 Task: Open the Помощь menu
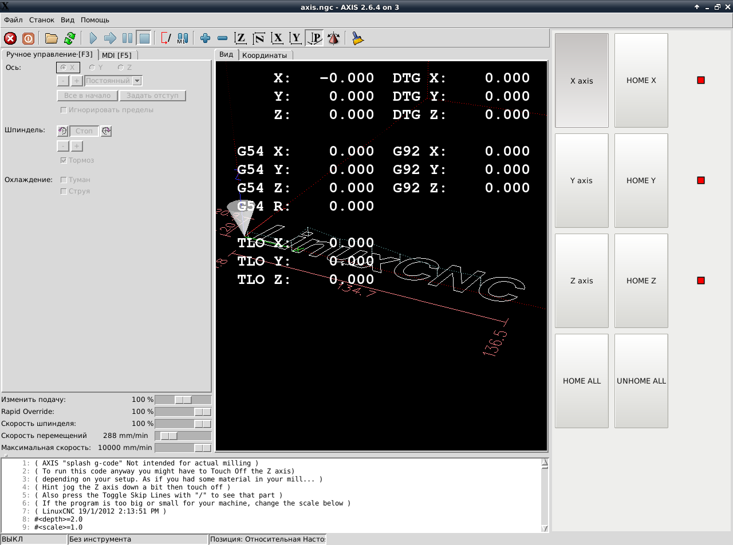tap(95, 20)
